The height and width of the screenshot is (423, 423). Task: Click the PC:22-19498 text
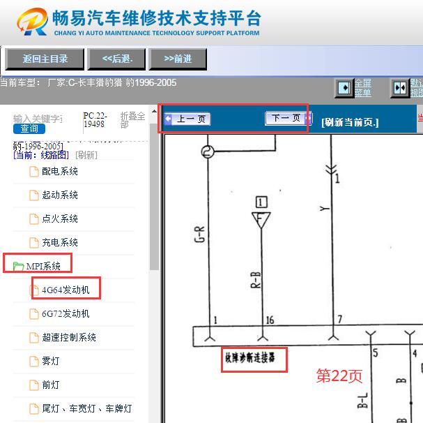pos(95,120)
